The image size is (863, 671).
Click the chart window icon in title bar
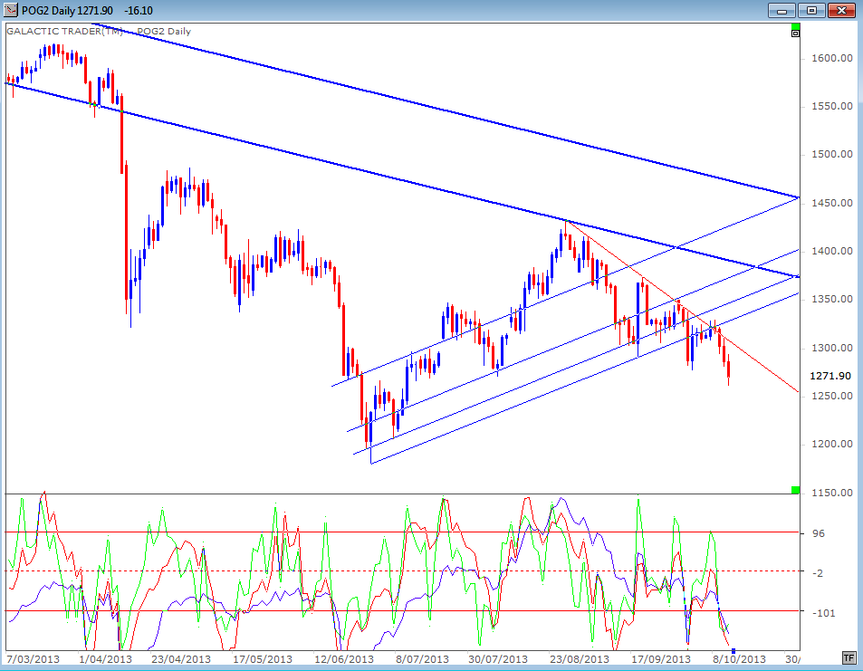pos(11,10)
